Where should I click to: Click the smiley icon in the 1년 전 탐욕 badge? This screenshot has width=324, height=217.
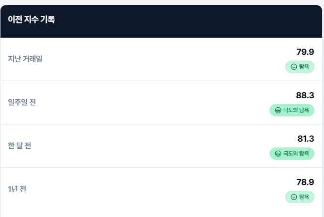click(293, 197)
